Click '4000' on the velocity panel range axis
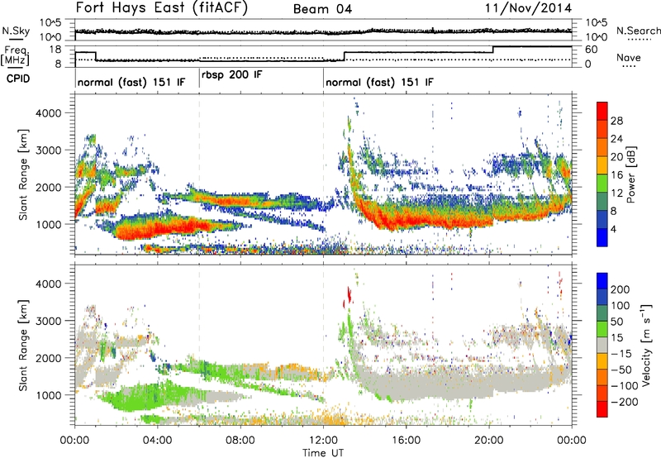This screenshot has width=661, height=458. [x=48, y=284]
